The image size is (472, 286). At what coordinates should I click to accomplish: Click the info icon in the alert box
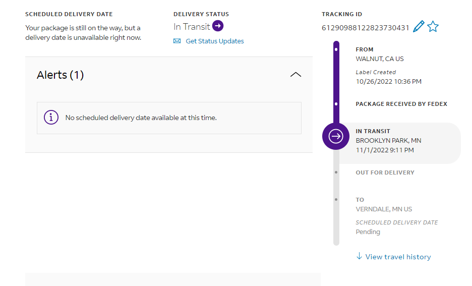pos(51,118)
